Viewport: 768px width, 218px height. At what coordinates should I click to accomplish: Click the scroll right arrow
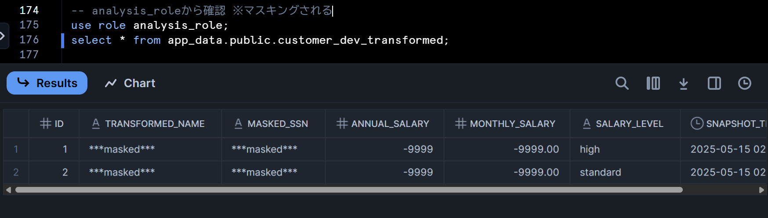(x=761, y=190)
